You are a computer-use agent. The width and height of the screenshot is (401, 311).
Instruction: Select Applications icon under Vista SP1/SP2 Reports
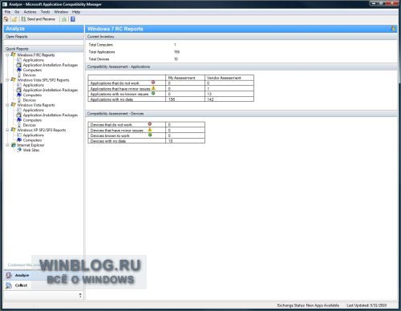pyautogui.click(x=19, y=85)
